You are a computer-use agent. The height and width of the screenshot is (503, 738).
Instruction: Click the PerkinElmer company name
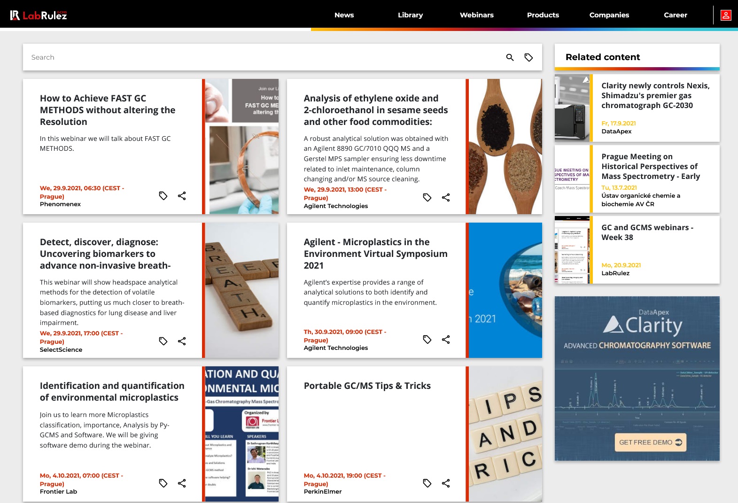[323, 492]
